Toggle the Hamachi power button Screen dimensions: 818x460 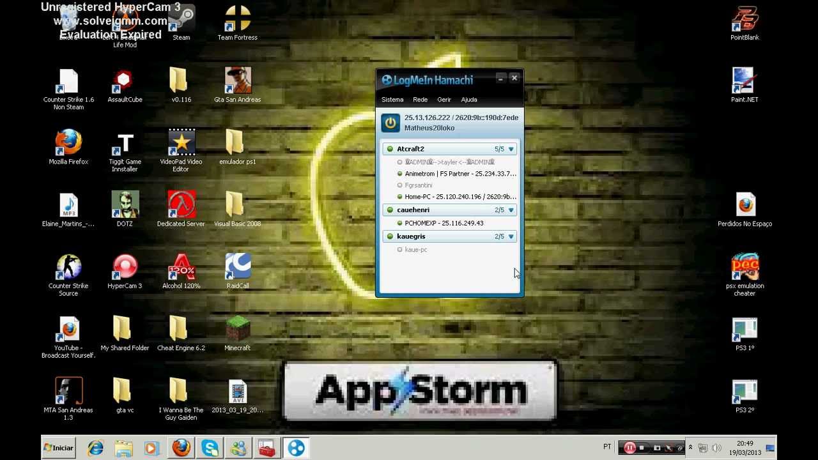[390, 123]
